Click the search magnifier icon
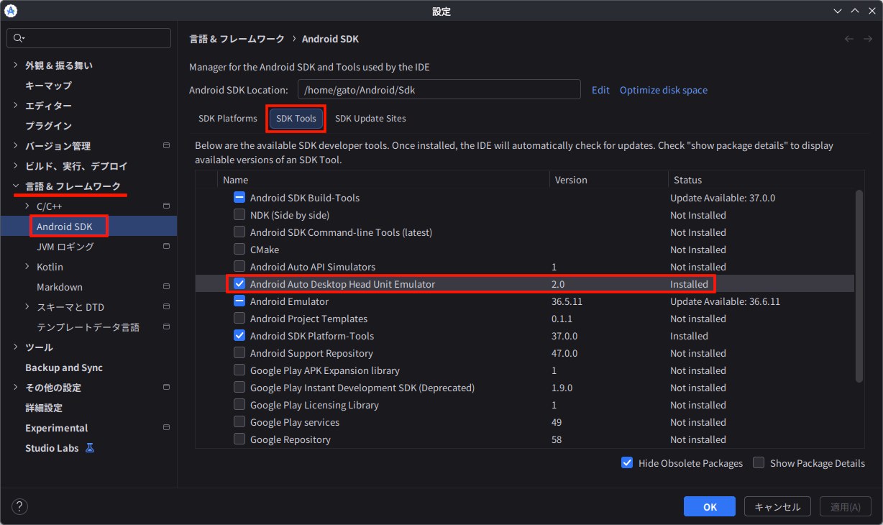This screenshot has height=525, width=883. [x=19, y=38]
